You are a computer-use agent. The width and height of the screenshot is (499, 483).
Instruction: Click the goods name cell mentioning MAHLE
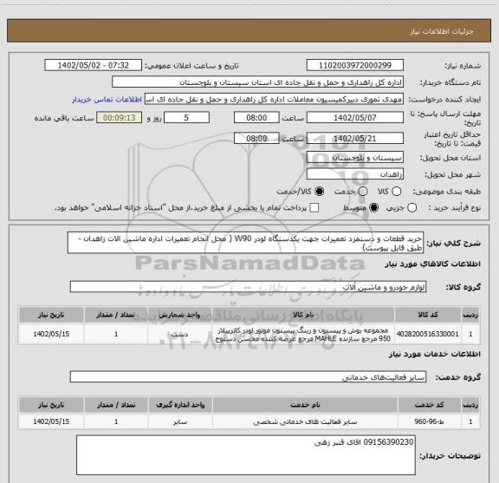[x=303, y=334]
